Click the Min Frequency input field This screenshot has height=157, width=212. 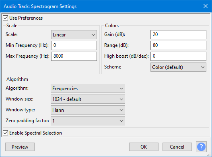click(74, 45)
